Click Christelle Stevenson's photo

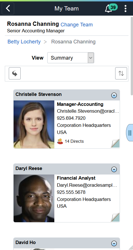(34, 124)
